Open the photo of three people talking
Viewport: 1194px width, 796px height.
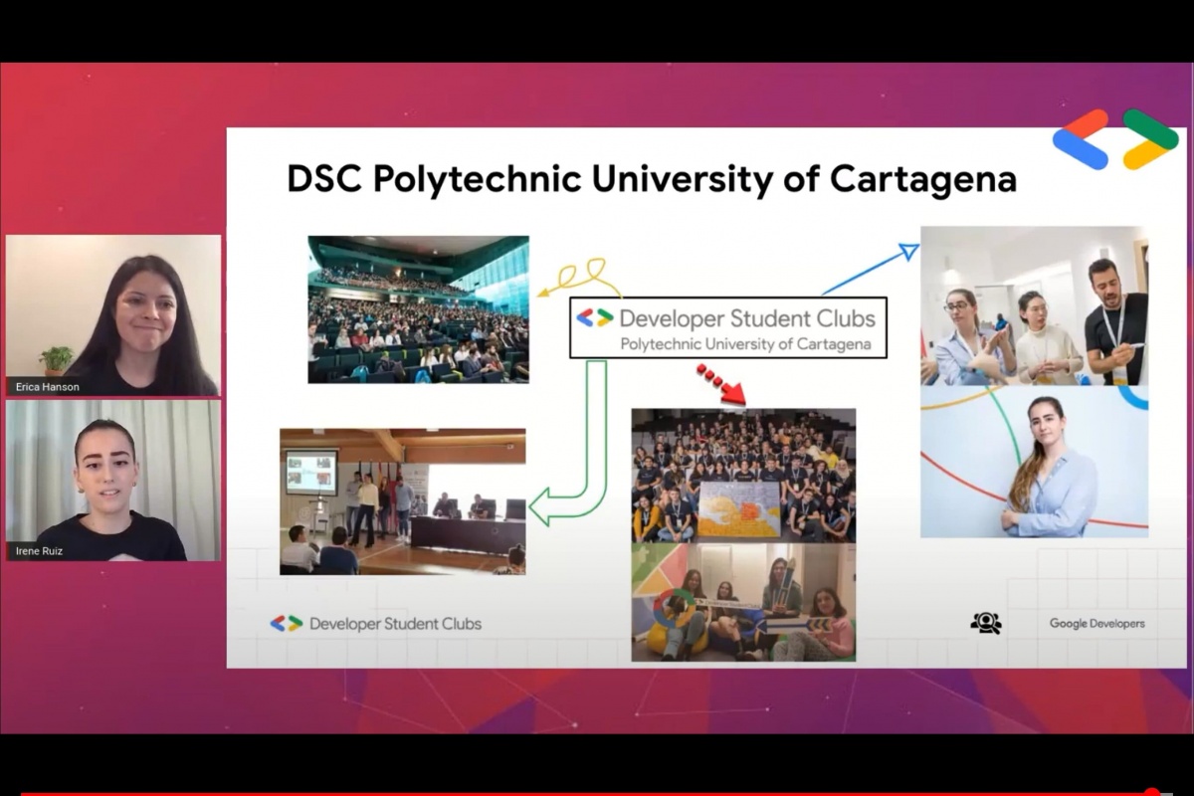click(x=1035, y=305)
